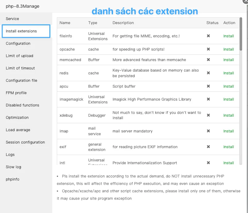This screenshot has height=213, width=248.
Task: Click the X status icon for memcached
Action: tap(208, 60)
